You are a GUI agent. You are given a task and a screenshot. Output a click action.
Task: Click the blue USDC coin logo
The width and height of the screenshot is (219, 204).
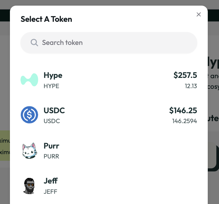click(29, 115)
